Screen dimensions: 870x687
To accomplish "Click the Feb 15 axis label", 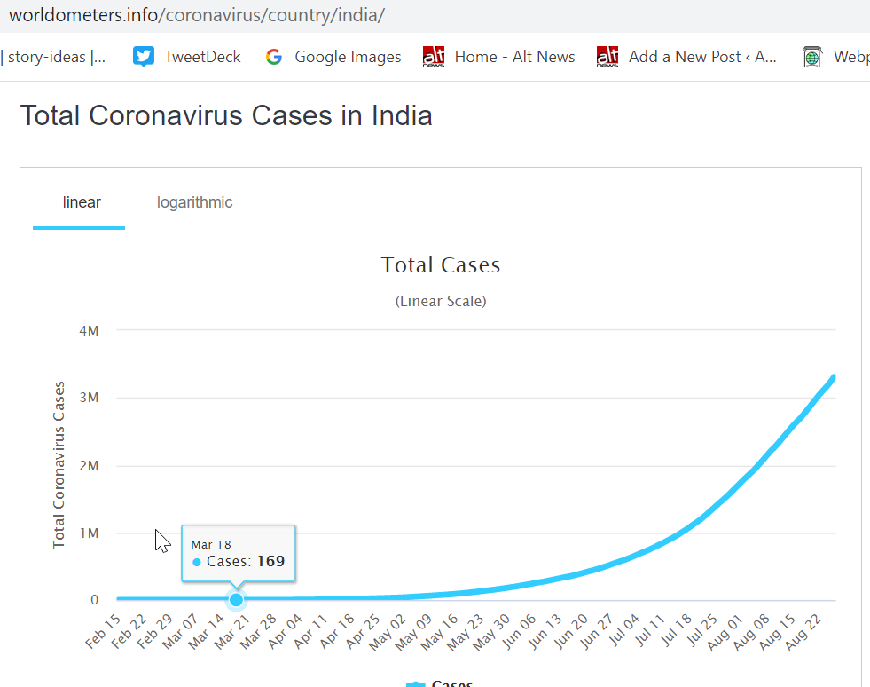I will [103, 632].
